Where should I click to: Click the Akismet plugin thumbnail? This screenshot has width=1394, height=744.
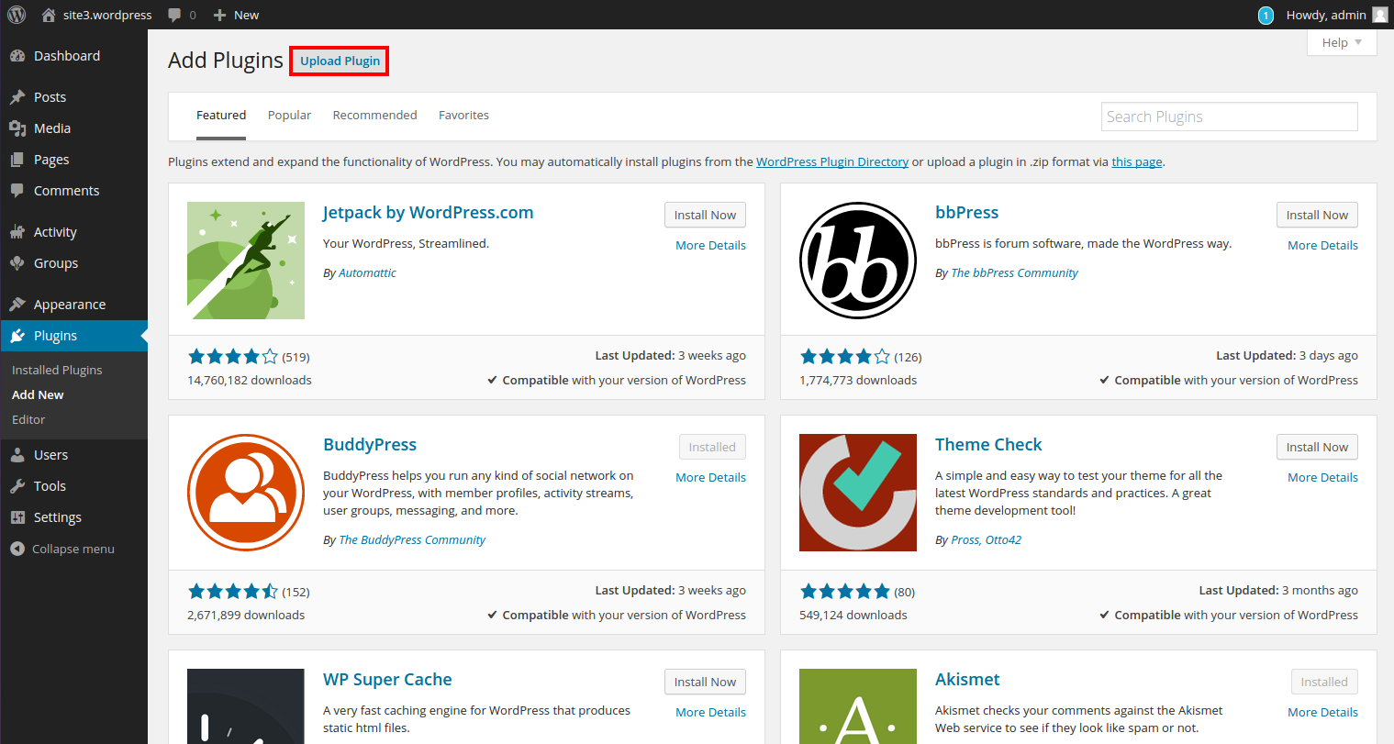(x=858, y=705)
